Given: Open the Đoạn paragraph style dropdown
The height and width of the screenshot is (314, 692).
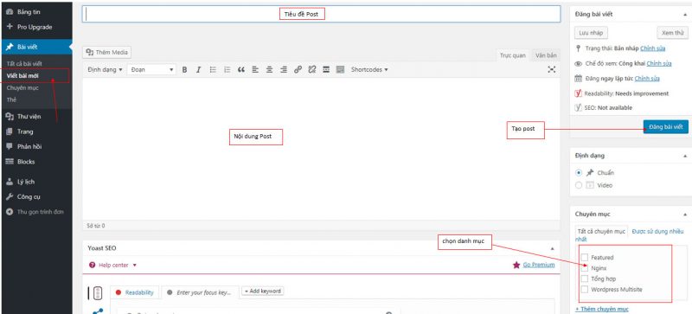Looking at the screenshot, I should point(151,69).
